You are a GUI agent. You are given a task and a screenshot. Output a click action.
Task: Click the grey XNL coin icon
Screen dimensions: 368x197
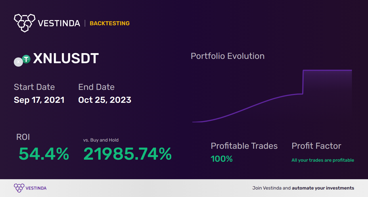[18, 62]
